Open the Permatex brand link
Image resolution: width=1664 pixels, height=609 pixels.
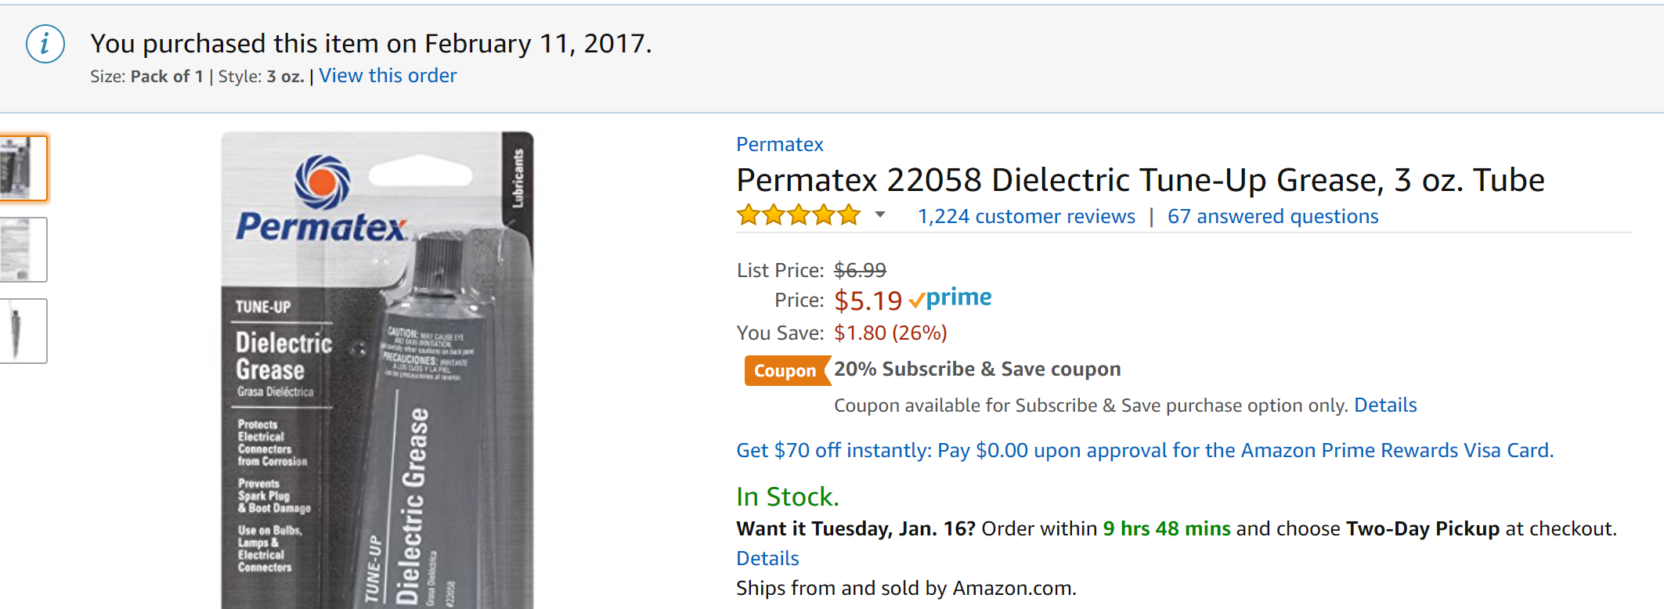tap(779, 144)
